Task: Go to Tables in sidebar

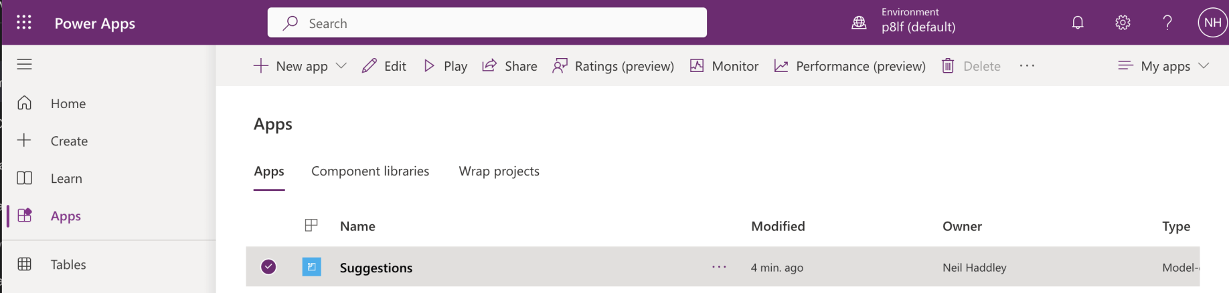Action: pyautogui.click(x=68, y=264)
